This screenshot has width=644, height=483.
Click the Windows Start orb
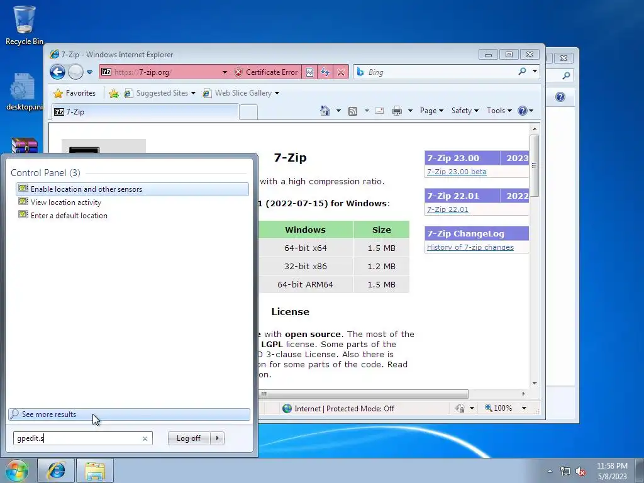pyautogui.click(x=16, y=470)
